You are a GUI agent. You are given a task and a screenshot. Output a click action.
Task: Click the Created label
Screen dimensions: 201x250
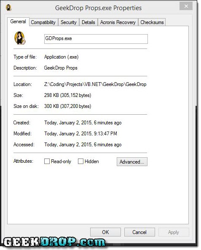(x=22, y=123)
